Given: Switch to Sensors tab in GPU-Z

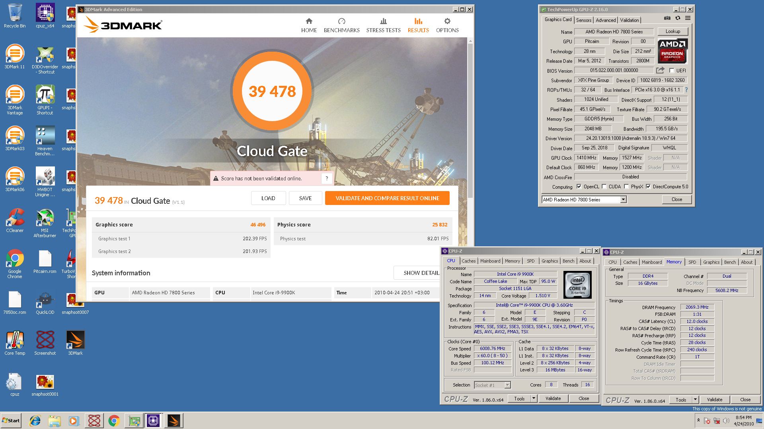Looking at the screenshot, I should [584, 20].
